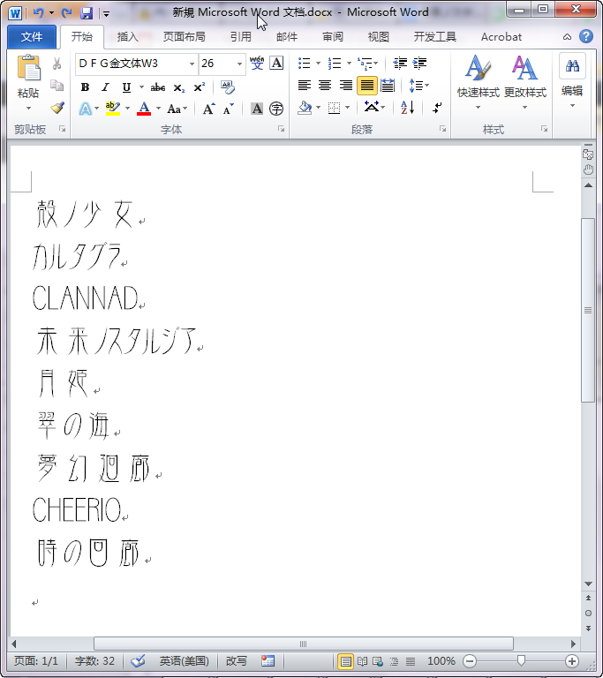The width and height of the screenshot is (603, 678).
Task: Click the spelling check status icon
Action: pos(138,660)
